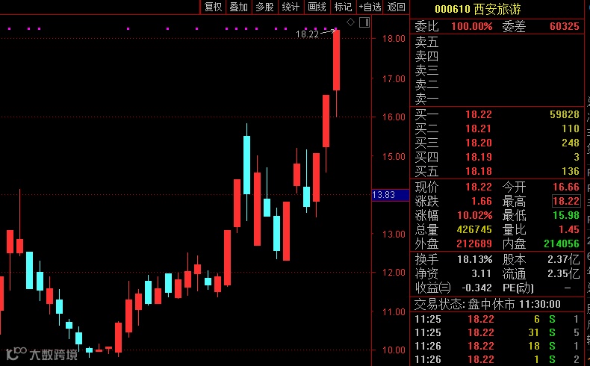Viewport: 590px width, 366px height.
Task: Select 今开 value 16.66
Action: (566, 187)
